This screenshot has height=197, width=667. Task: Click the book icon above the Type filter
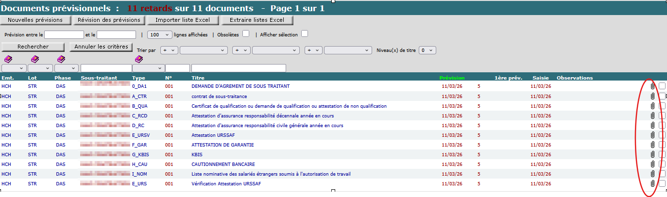click(x=139, y=59)
